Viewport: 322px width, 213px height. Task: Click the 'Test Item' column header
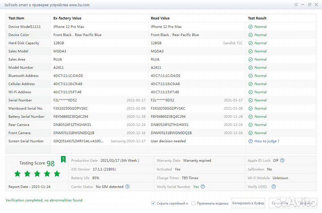tap(17, 18)
